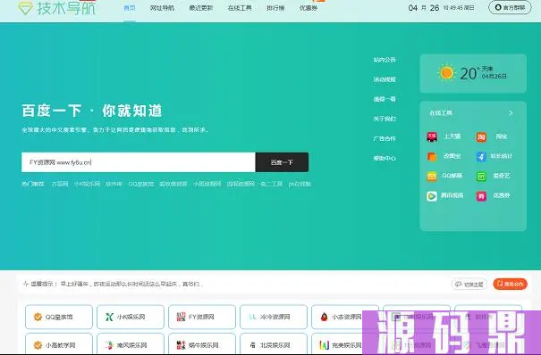Click the blue lightning statistics icon

tap(481, 156)
